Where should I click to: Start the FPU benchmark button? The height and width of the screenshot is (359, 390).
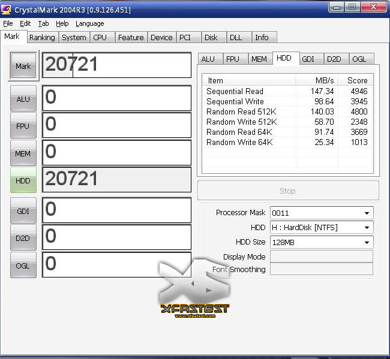(23, 126)
